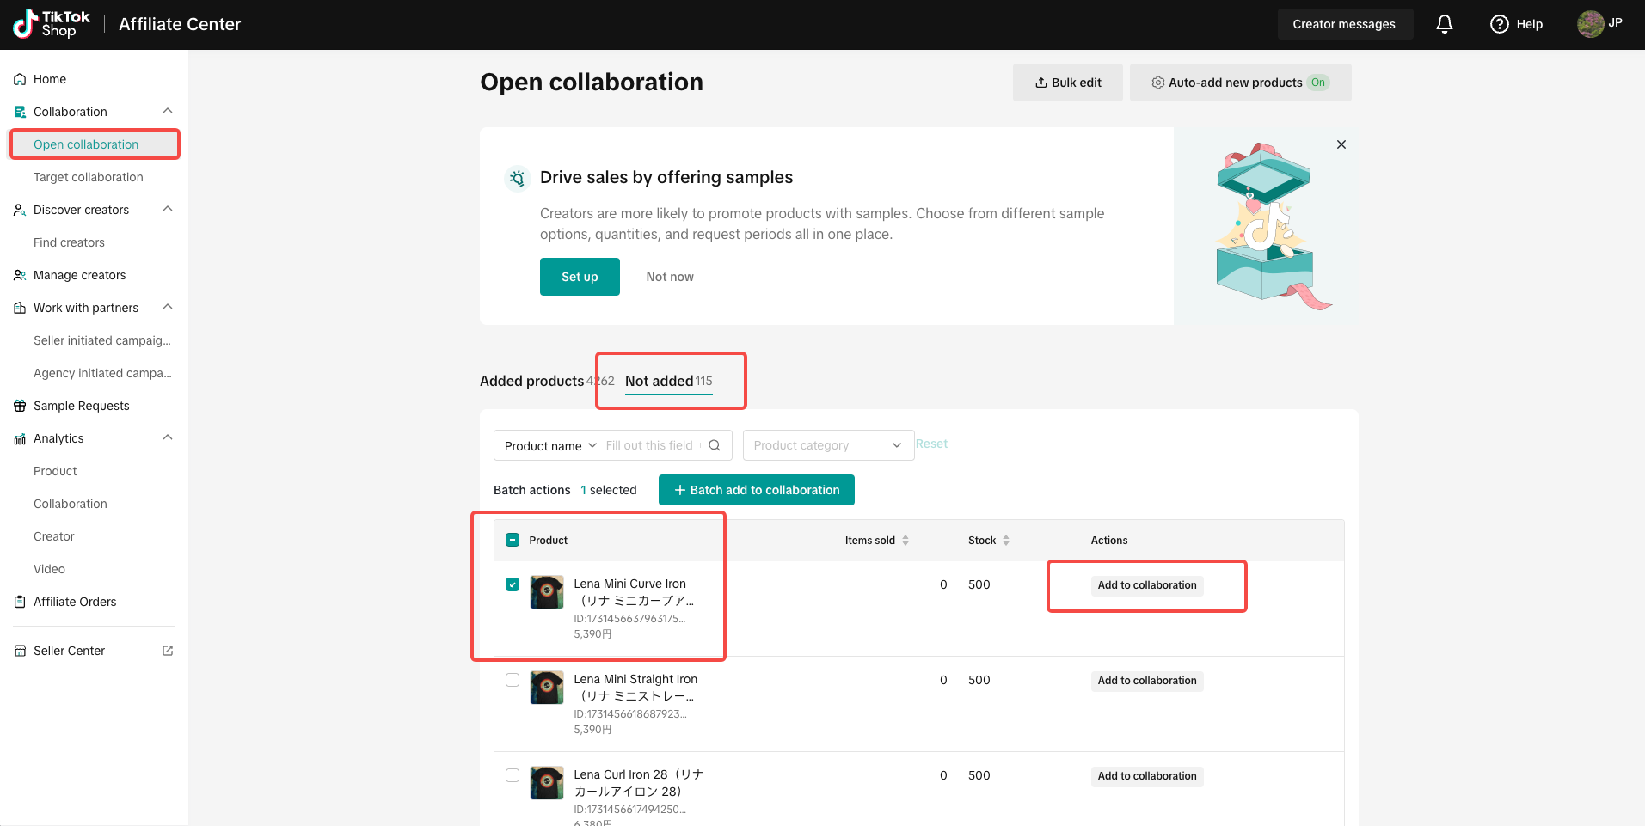The image size is (1645, 826).
Task: Close the samples banner with X
Action: 1341,144
